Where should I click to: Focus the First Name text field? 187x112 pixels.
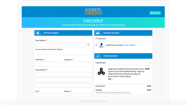click(49, 64)
